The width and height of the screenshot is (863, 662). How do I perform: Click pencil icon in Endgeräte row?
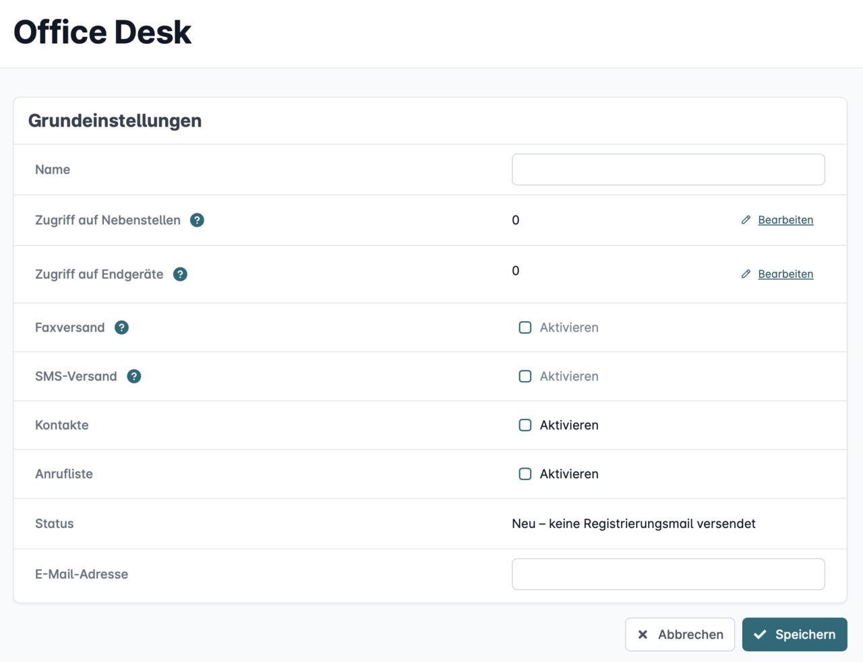pyautogui.click(x=746, y=274)
